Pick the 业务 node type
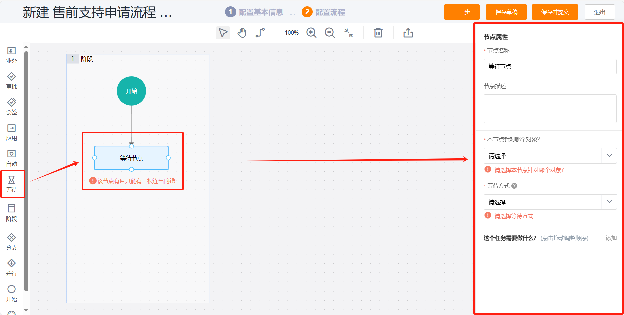This screenshot has height=315, width=624. point(12,55)
